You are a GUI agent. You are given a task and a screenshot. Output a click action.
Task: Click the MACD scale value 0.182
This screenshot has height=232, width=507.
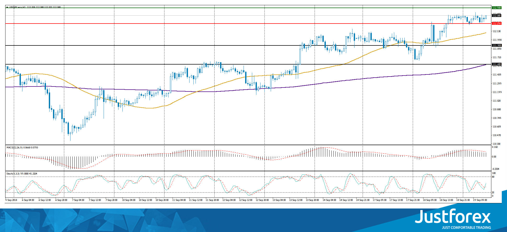[x=495, y=147]
